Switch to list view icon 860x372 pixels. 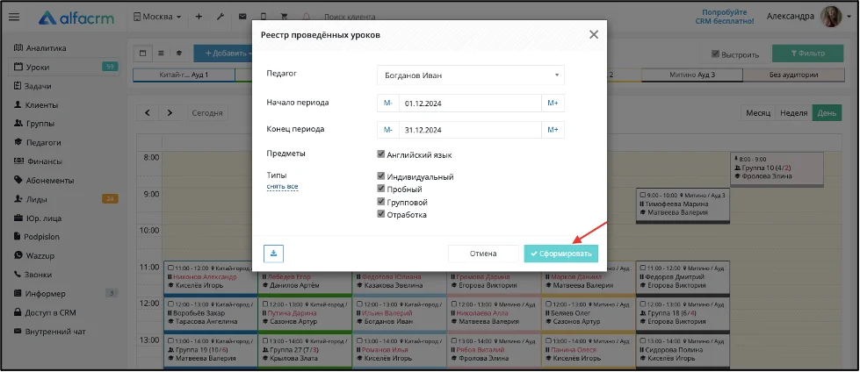click(x=162, y=54)
